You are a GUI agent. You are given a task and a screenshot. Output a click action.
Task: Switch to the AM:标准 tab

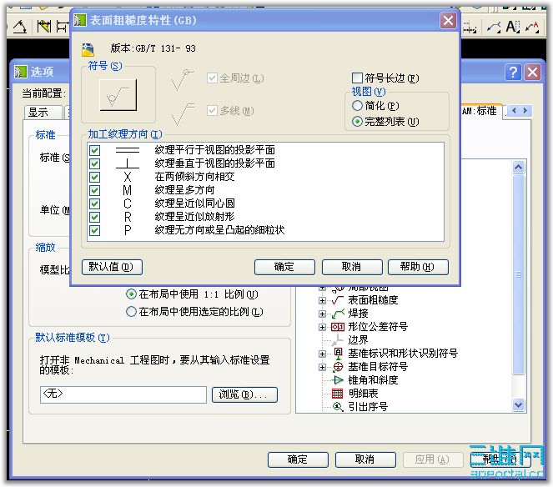(481, 112)
